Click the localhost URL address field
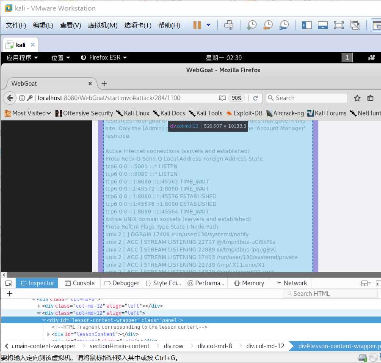Image resolution: width=381 pixels, height=363 pixels. coord(127,98)
